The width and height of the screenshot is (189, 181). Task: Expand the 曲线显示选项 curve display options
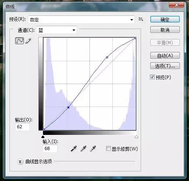[20, 161]
